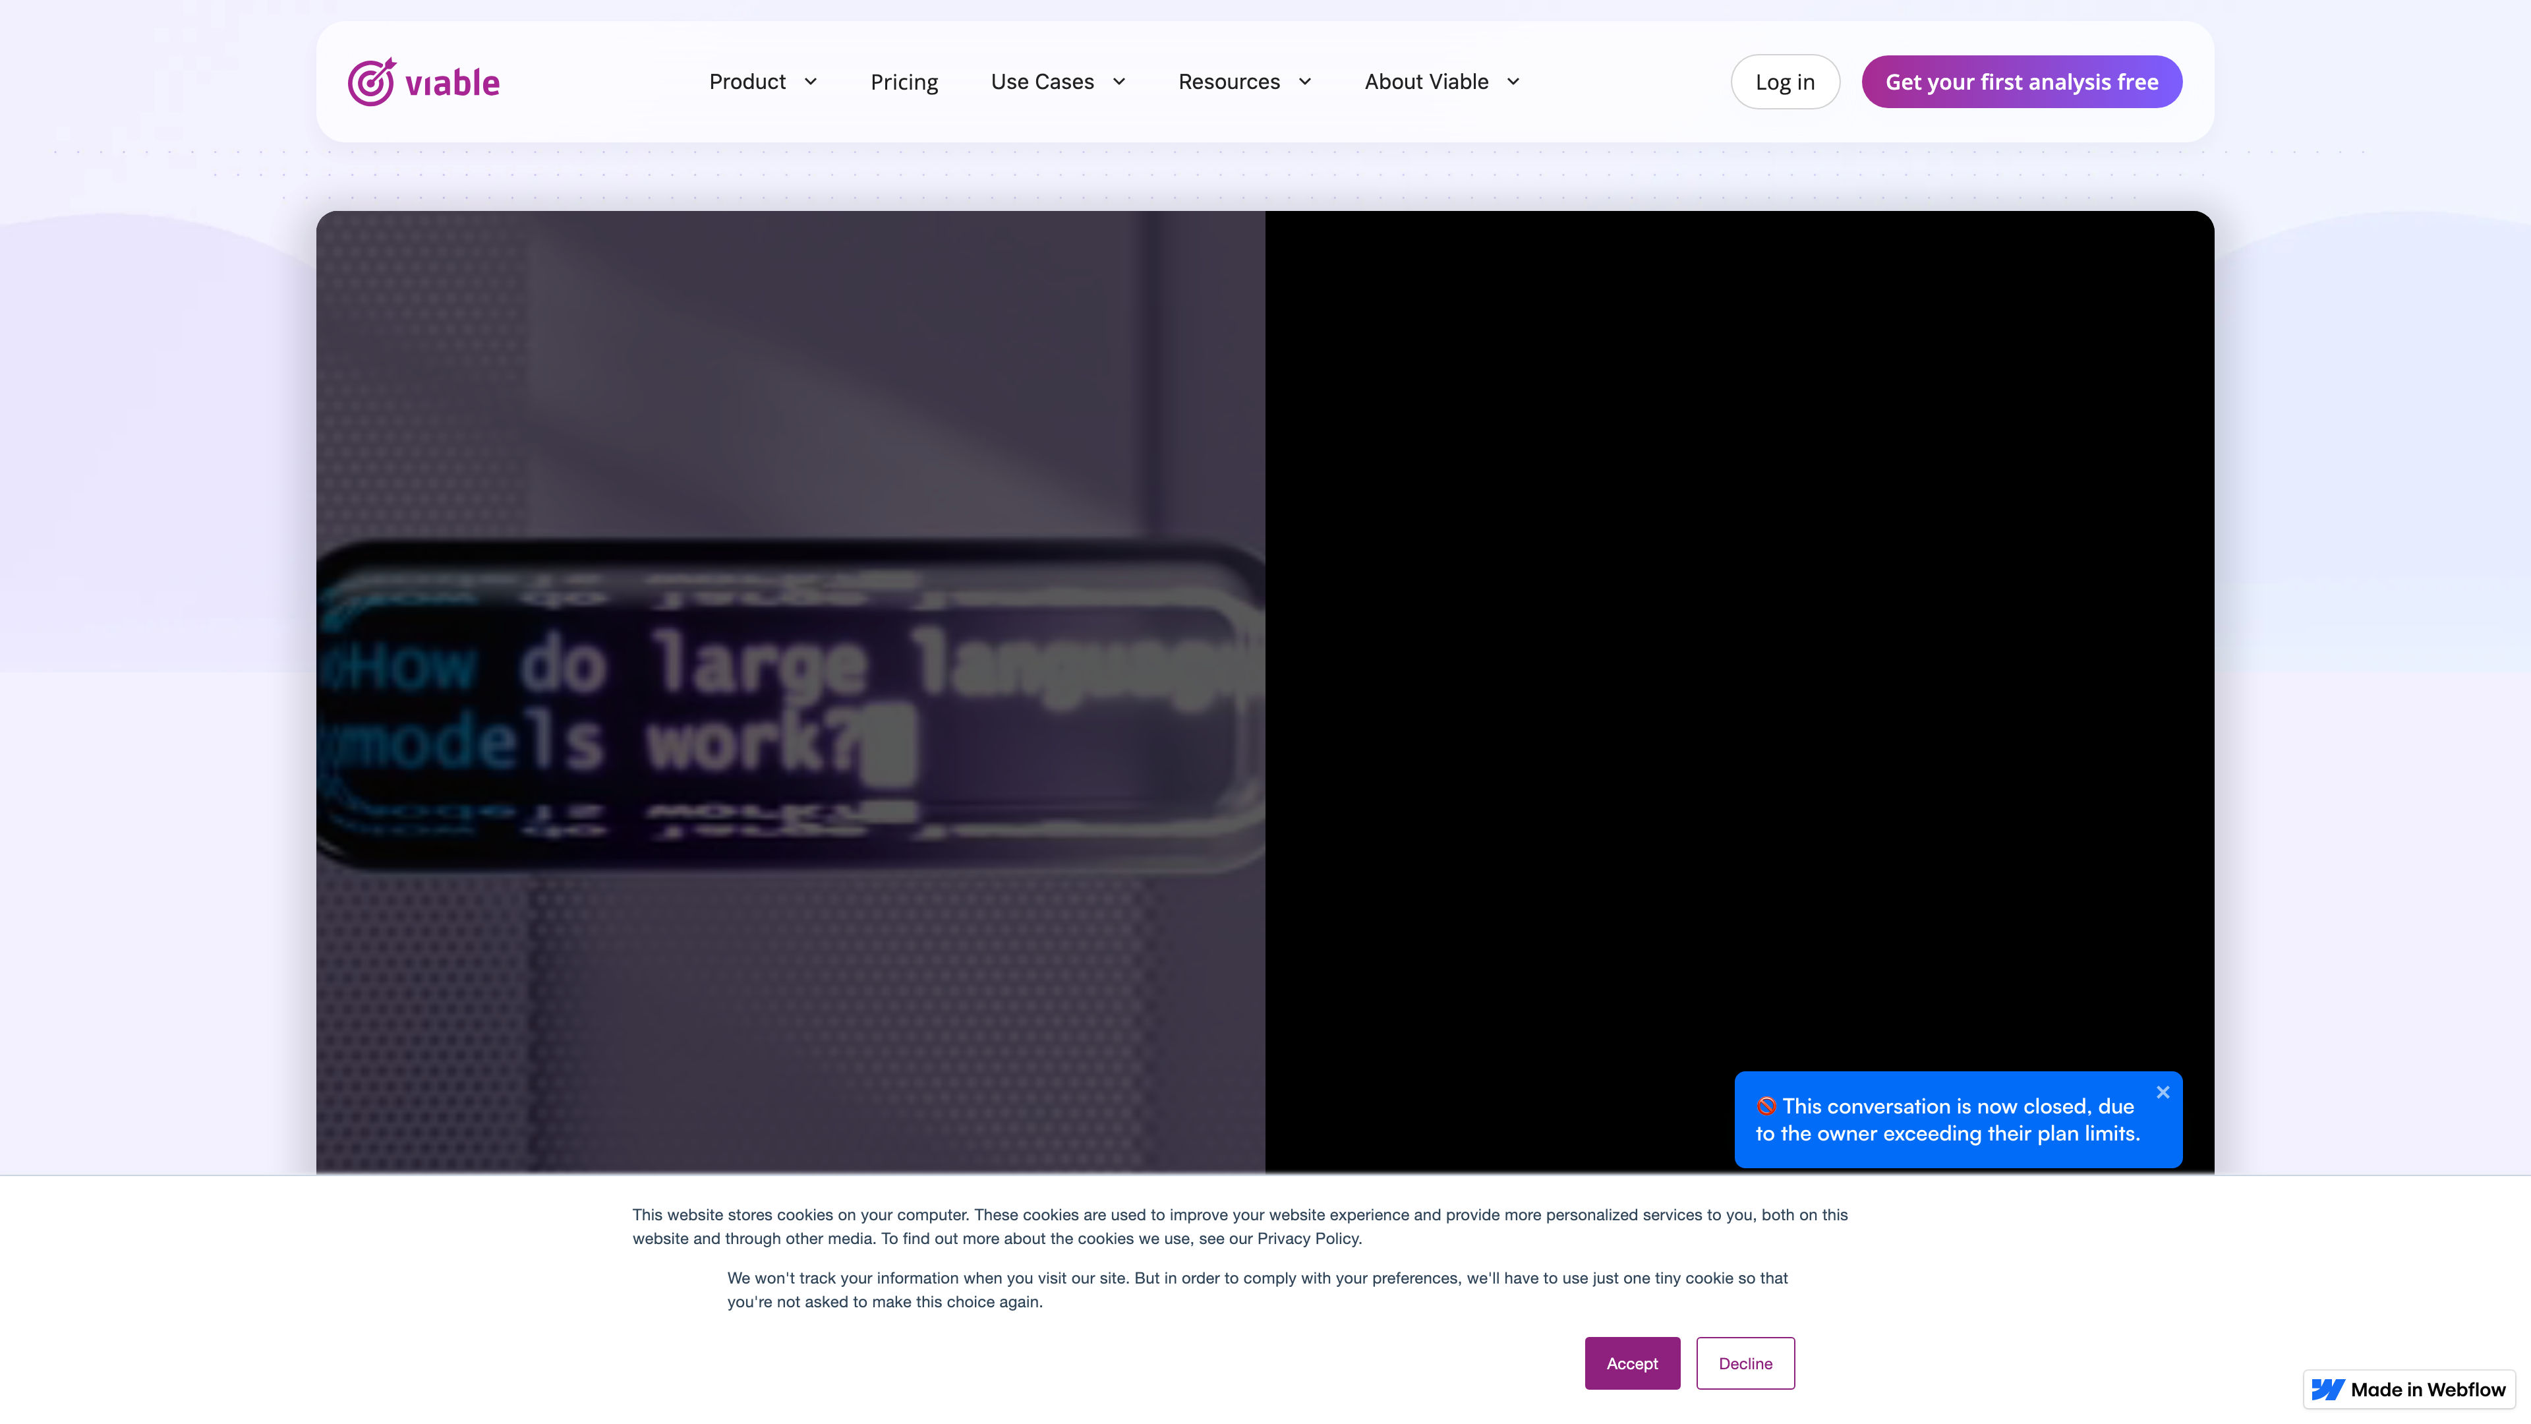This screenshot has height=1424, width=2531.
Task: Expand the About Viable chevron
Action: [x=1513, y=82]
